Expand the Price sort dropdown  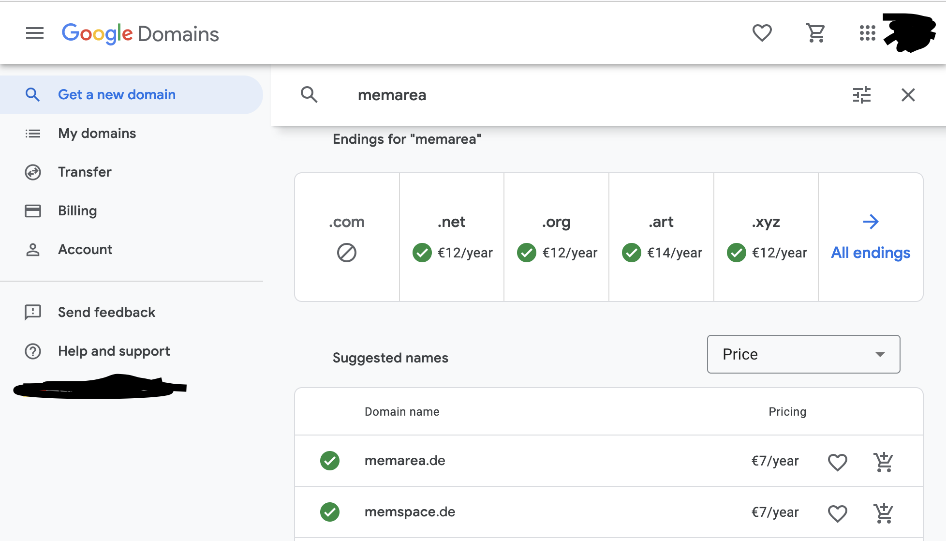click(x=803, y=354)
